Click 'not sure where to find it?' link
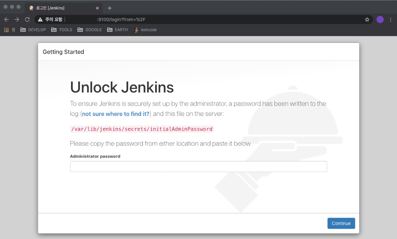The height and width of the screenshot is (239, 397). [x=116, y=114]
